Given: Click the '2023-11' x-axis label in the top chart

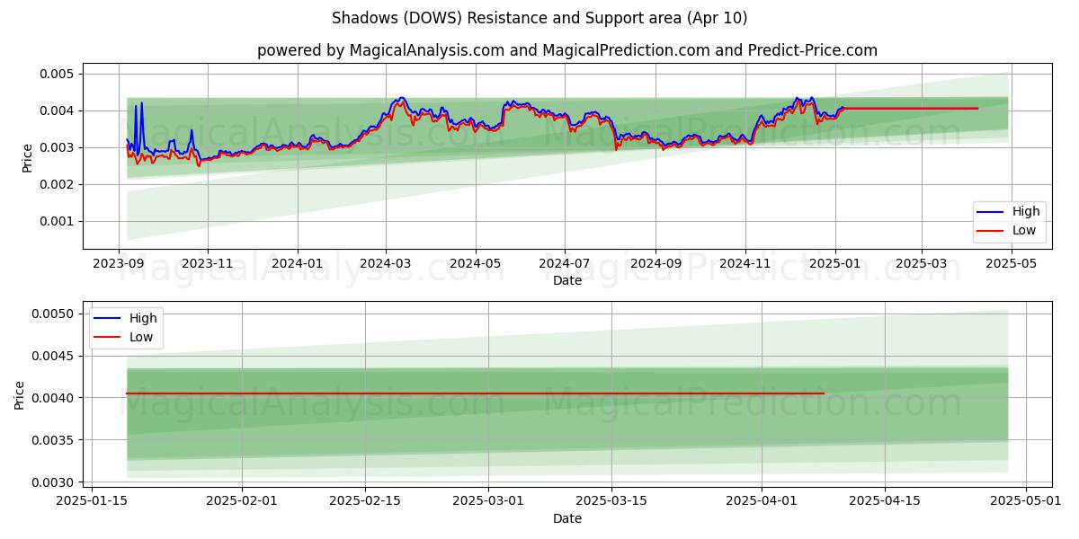Looking at the screenshot, I should pyautogui.click(x=208, y=264).
